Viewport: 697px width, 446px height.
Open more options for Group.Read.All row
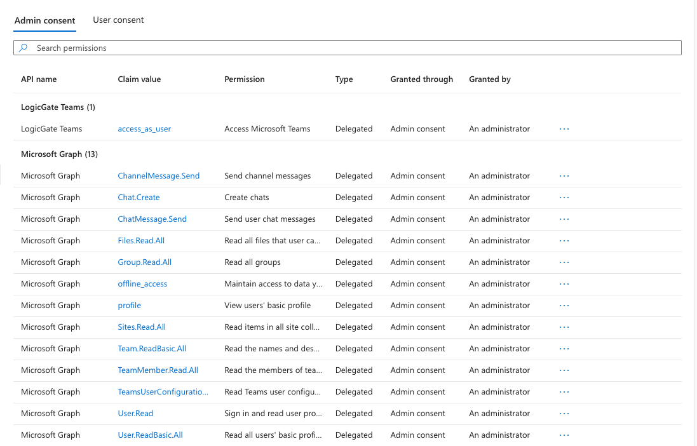point(564,262)
